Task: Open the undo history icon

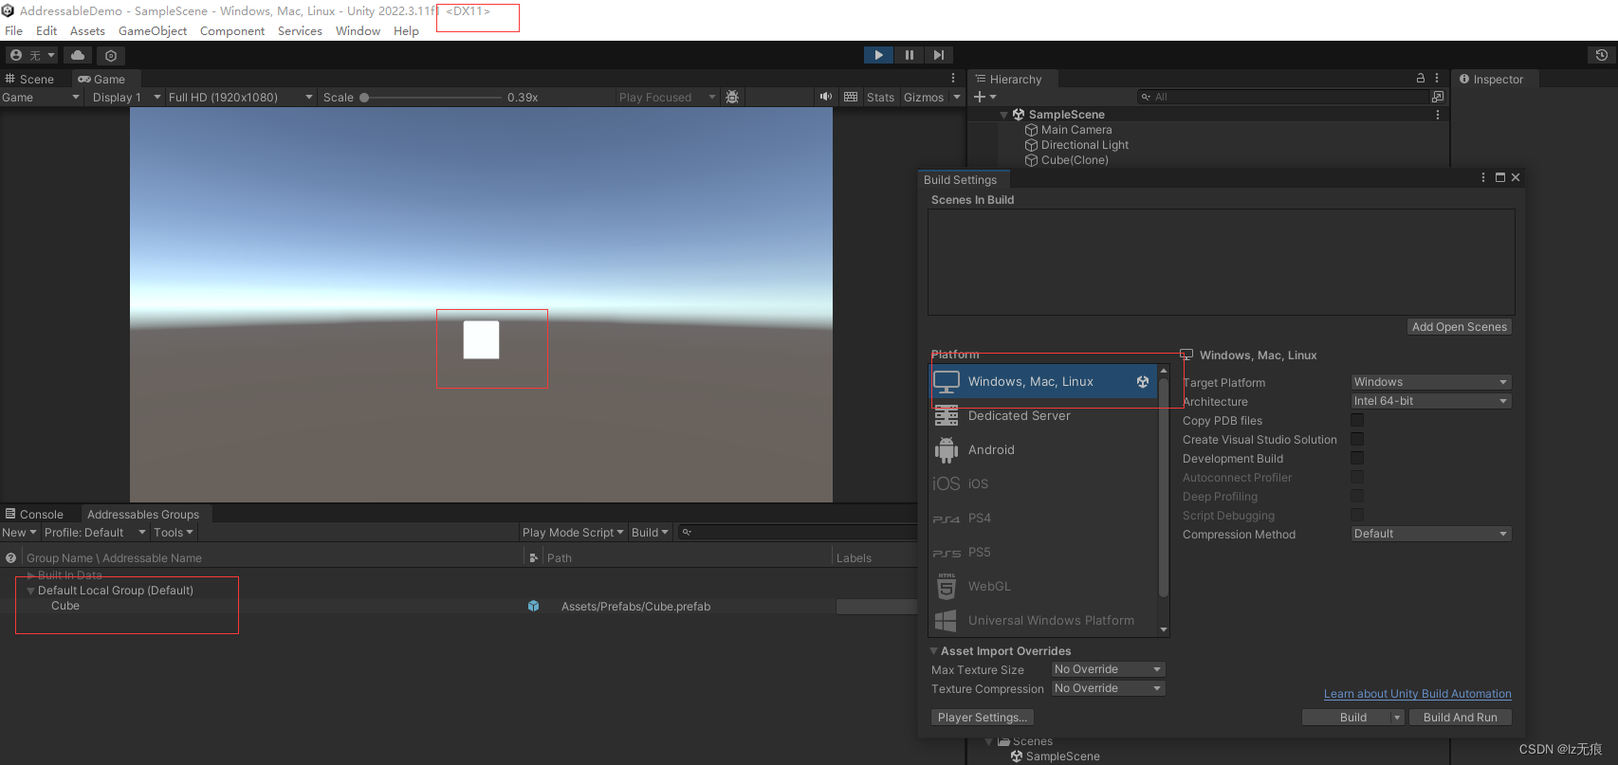Action: (1601, 55)
